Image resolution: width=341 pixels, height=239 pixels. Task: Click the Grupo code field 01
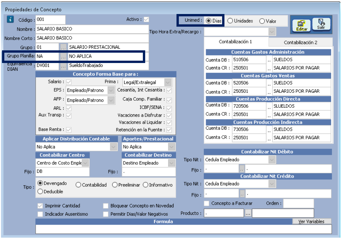(47, 47)
